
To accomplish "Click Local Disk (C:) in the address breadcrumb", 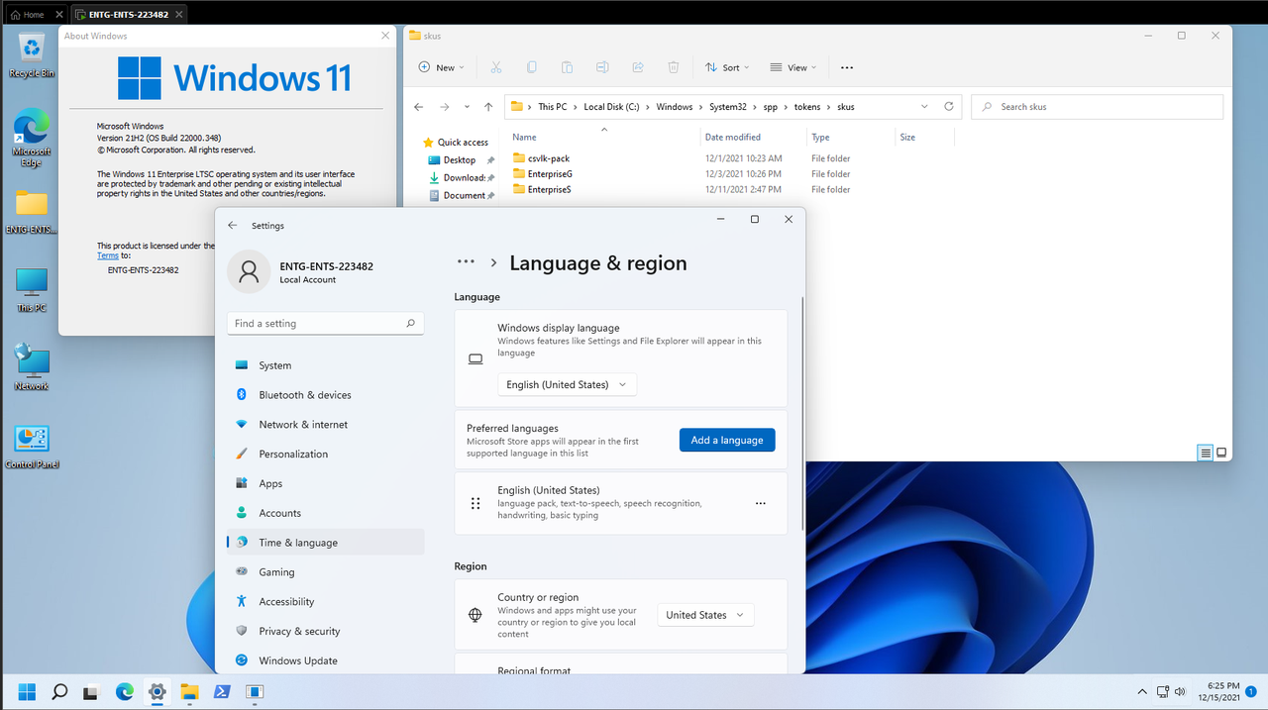I will click(611, 107).
